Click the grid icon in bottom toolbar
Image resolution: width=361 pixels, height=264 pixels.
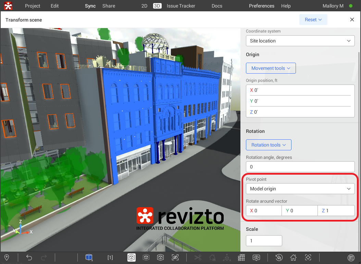241,257
